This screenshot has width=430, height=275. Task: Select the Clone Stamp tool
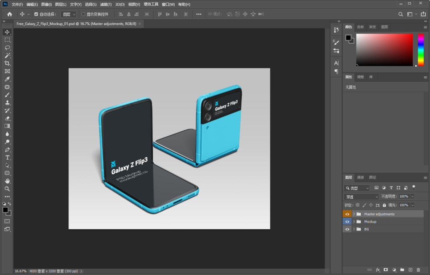coord(7,103)
